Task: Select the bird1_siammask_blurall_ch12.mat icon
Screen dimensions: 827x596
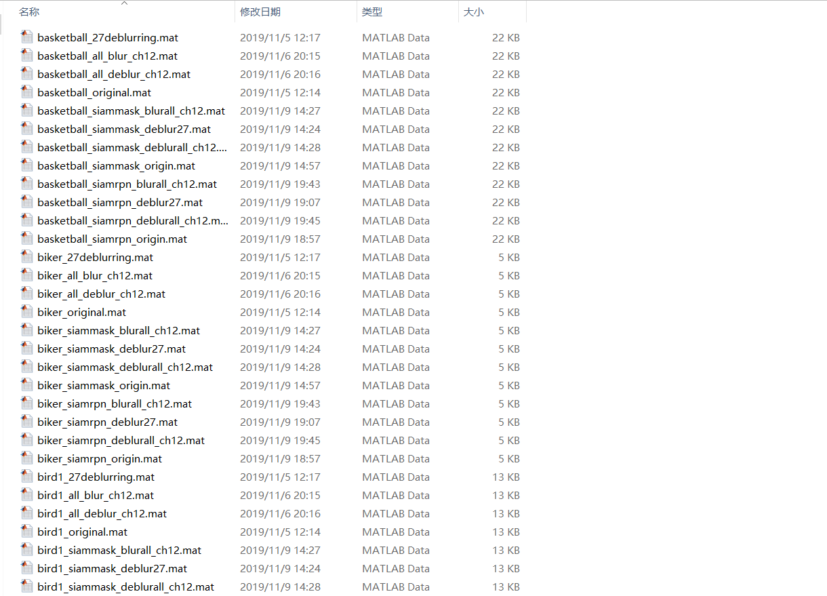Action: [x=26, y=550]
